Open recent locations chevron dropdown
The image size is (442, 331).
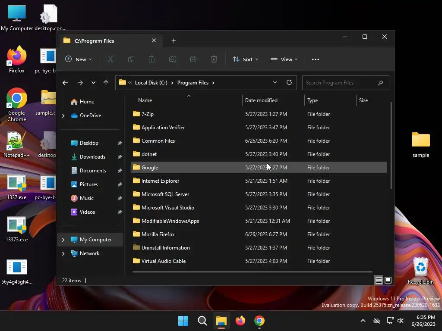93,83
